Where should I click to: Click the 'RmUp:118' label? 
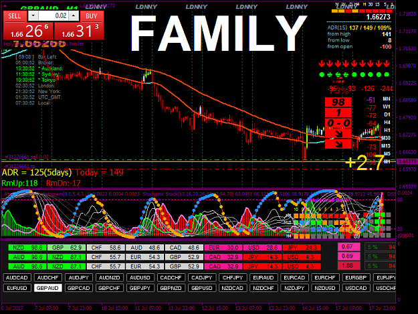(x=19, y=183)
